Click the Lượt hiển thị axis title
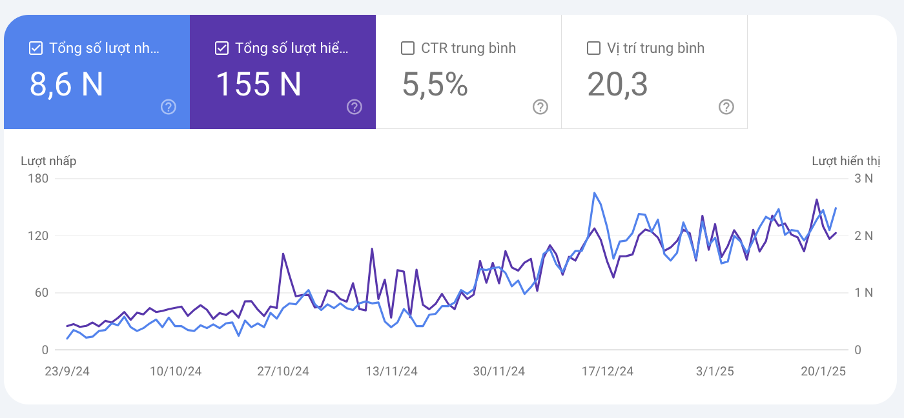 coord(846,161)
